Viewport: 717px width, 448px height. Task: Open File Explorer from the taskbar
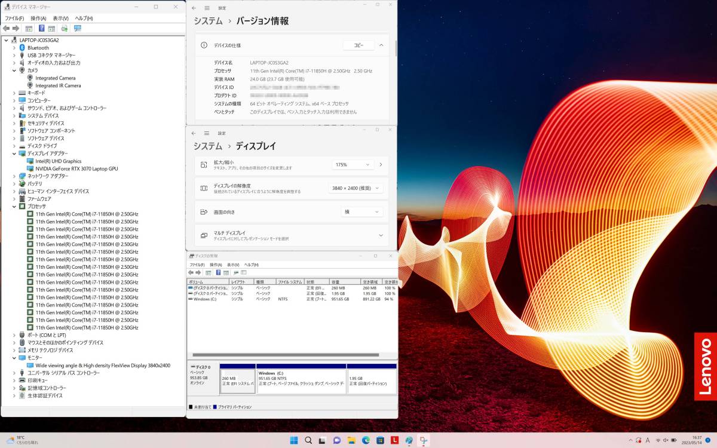[350, 440]
